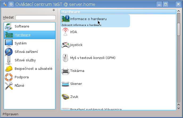Launch the IrDA module text

[73, 32]
